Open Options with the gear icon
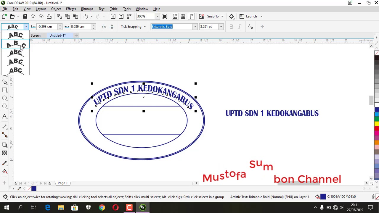 click(232, 16)
